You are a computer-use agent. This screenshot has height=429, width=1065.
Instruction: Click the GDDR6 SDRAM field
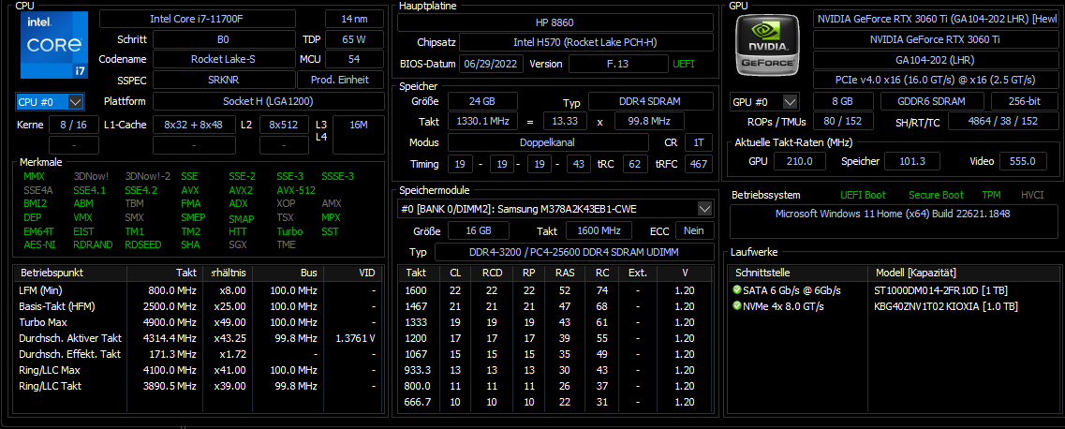(x=932, y=102)
